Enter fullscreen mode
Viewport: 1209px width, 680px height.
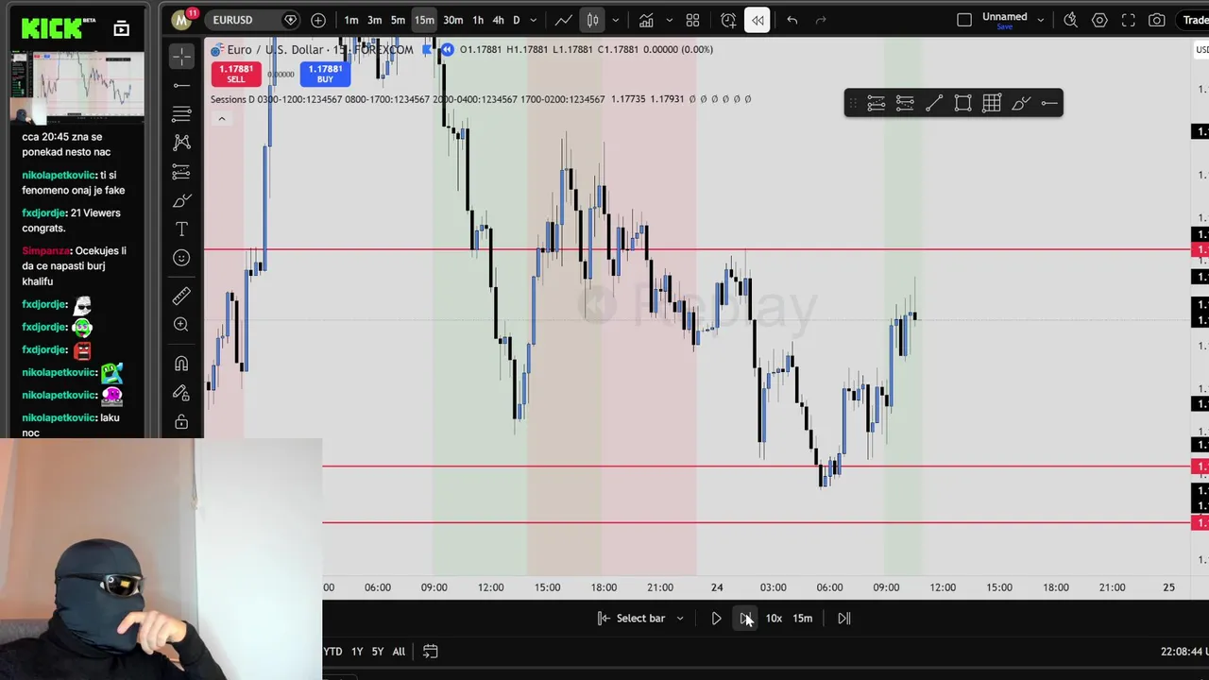coord(1128,20)
